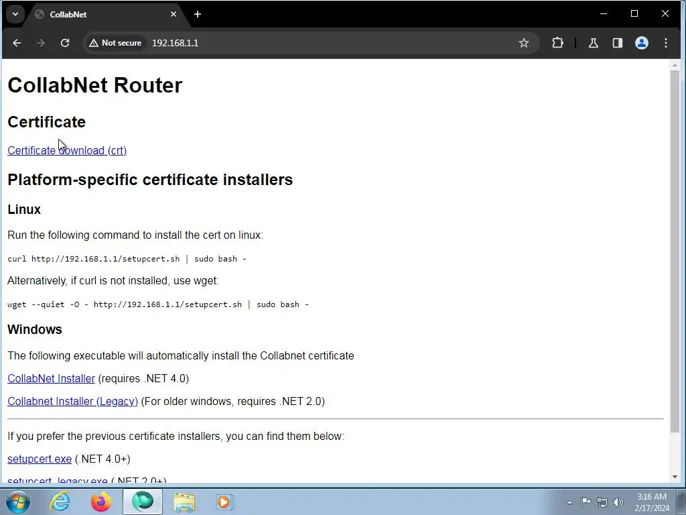Image resolution: width=686 pixels, height=515 pixels.
Task: Show hidden tray icons
Action: pos(569,502)
